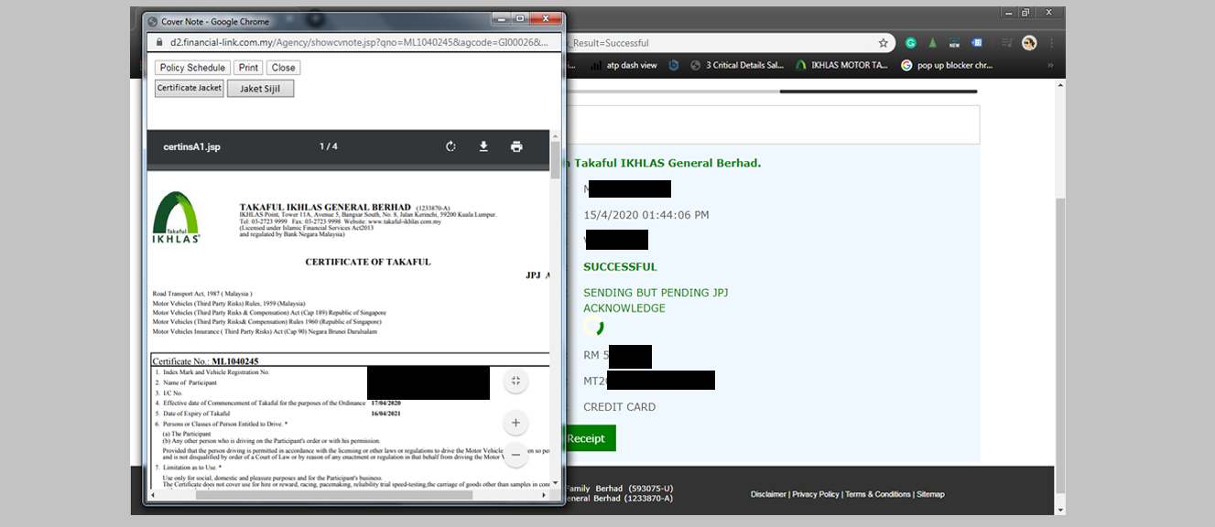Click the main page vertical scrollbar thumb
Image resolution: width=1215 pixels, height=527 pixels.
pos(1060,346)
